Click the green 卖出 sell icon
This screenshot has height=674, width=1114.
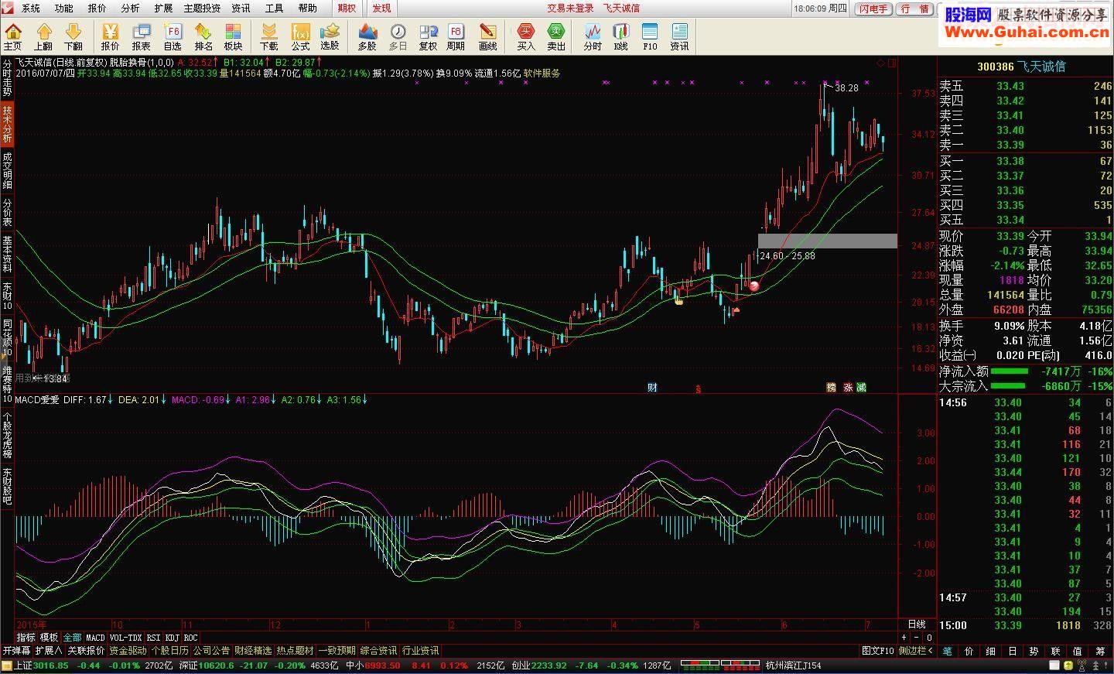coord(556,36)
